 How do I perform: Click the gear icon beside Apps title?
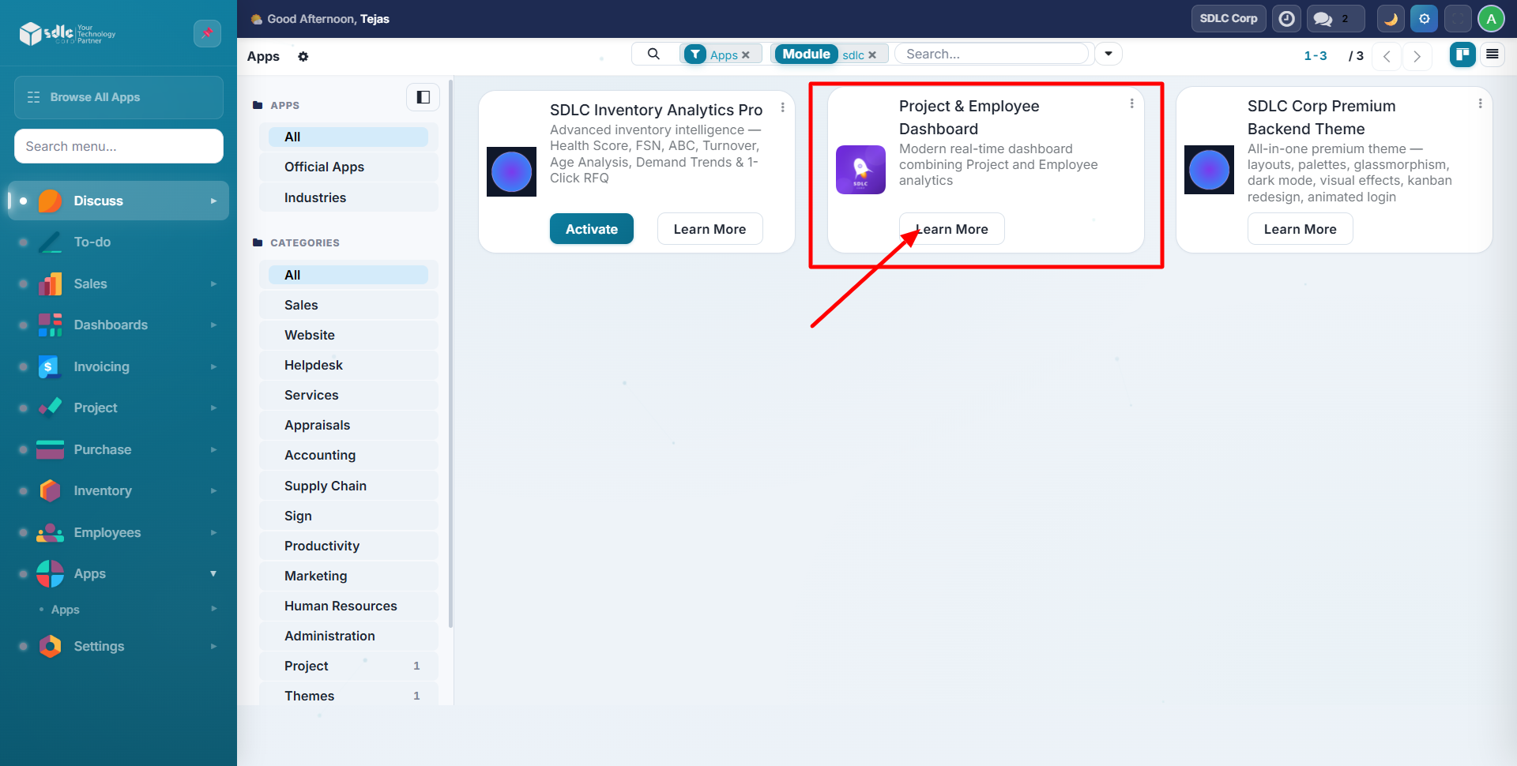click(x=303, y=57)
